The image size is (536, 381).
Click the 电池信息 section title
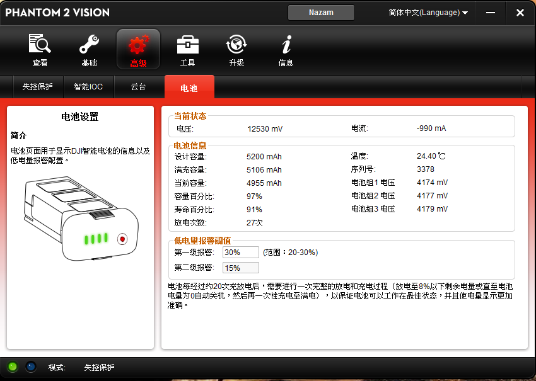pyautogui.click(x=190, y=145)
